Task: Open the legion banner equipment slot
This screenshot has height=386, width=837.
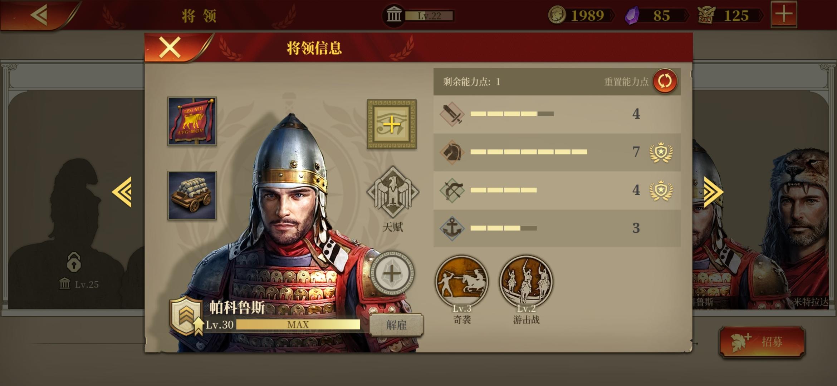Action: pyautogui.click(x=192, y=121)
